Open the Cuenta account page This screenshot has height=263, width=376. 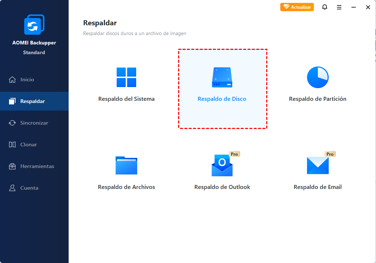pos(29,188)
